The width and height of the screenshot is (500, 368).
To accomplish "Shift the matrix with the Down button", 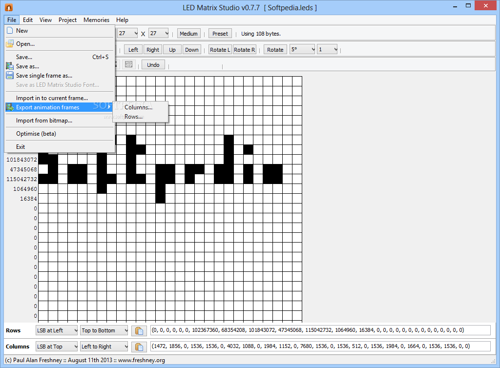I will coord(191,49).
